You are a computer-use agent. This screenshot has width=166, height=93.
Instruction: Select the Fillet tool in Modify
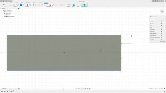coord(25,5)
